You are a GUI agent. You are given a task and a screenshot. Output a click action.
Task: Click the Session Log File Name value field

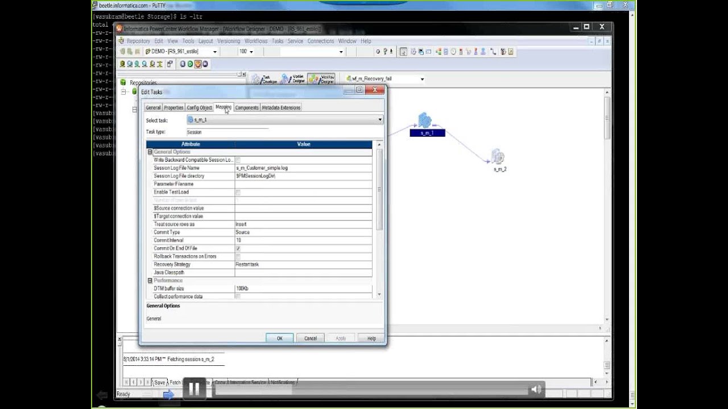303,168
